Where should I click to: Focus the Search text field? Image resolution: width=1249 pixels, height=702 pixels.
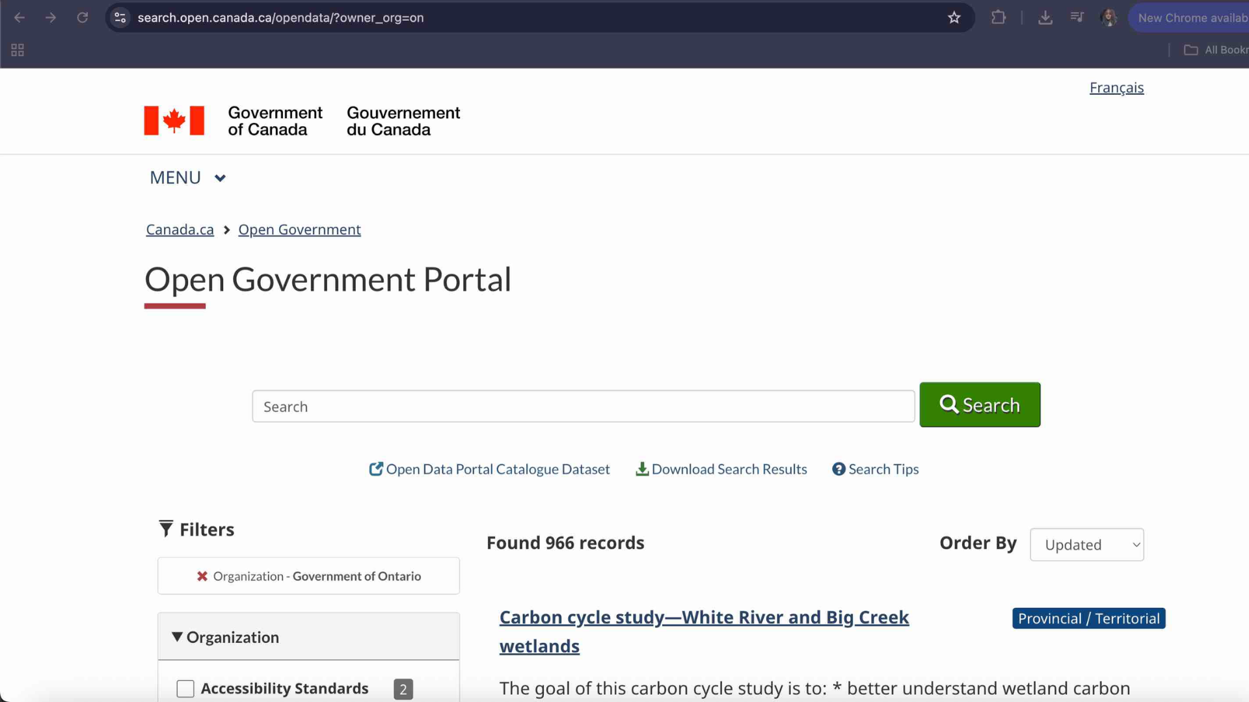[583, 407]
